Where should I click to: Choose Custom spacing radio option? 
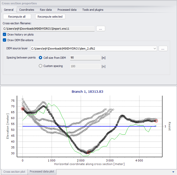pos(40,66)
